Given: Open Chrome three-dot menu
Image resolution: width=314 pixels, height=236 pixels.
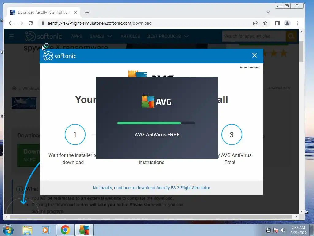Looking at the screenshot, I should 297,23.
